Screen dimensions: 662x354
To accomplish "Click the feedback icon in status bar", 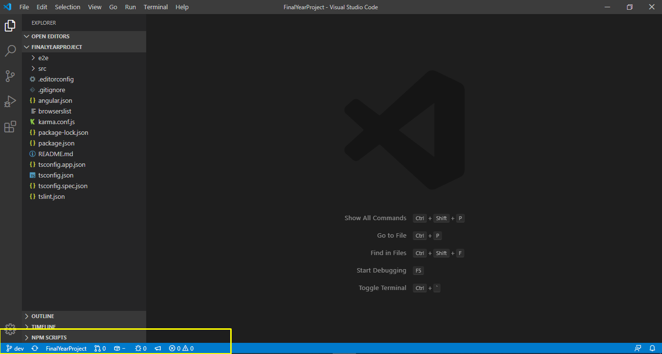I will (638, 348).
